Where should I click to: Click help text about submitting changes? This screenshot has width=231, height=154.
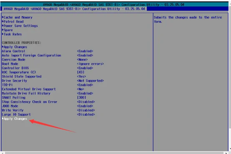pyautogui.click(x=188, y=20)
